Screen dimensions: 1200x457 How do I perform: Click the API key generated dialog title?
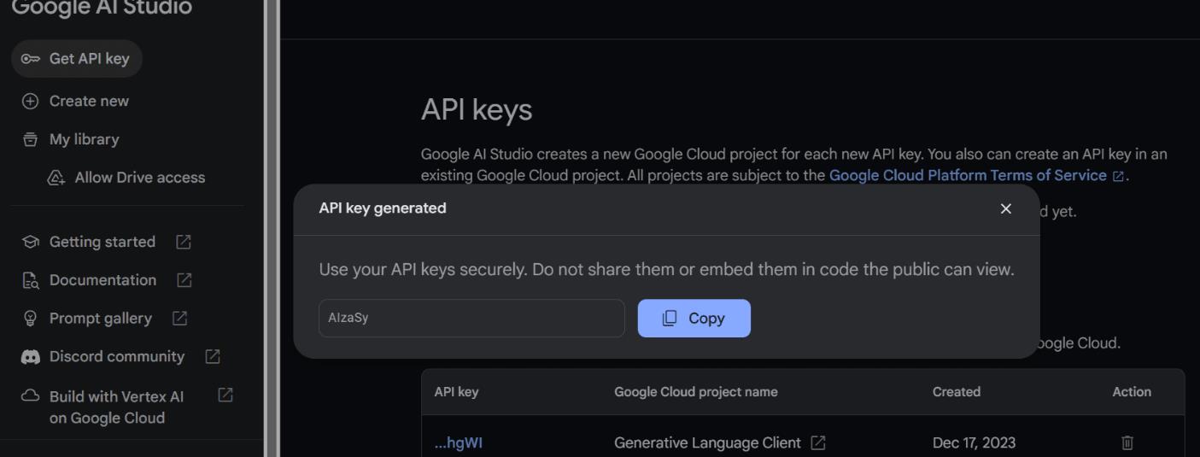click(x=383, y=208)
